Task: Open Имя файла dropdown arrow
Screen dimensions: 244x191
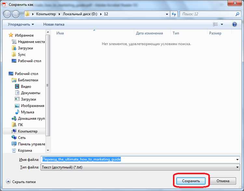Action: coord(237,159)
